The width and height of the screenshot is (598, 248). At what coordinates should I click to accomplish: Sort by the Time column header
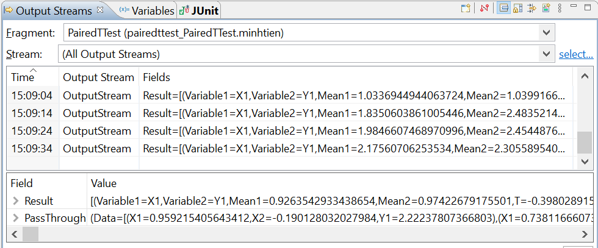[23, 77]
